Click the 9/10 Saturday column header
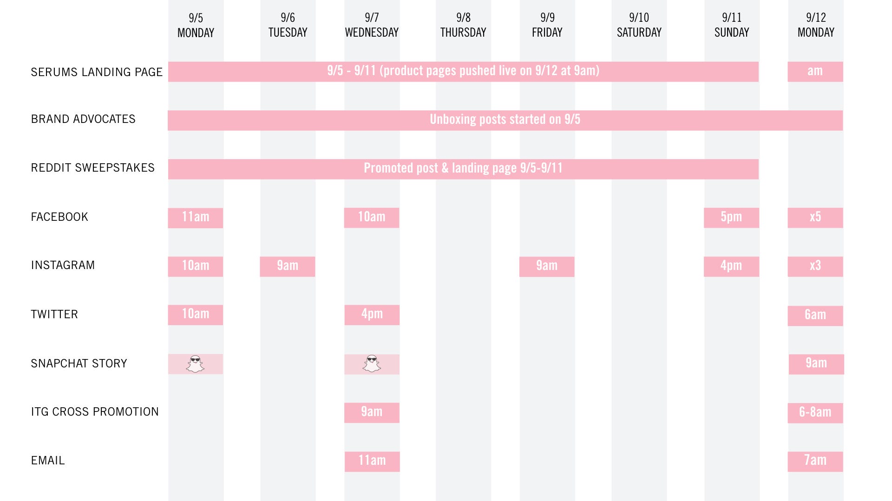The height and width of the screenshot is (501, 892). coord(639,25)
